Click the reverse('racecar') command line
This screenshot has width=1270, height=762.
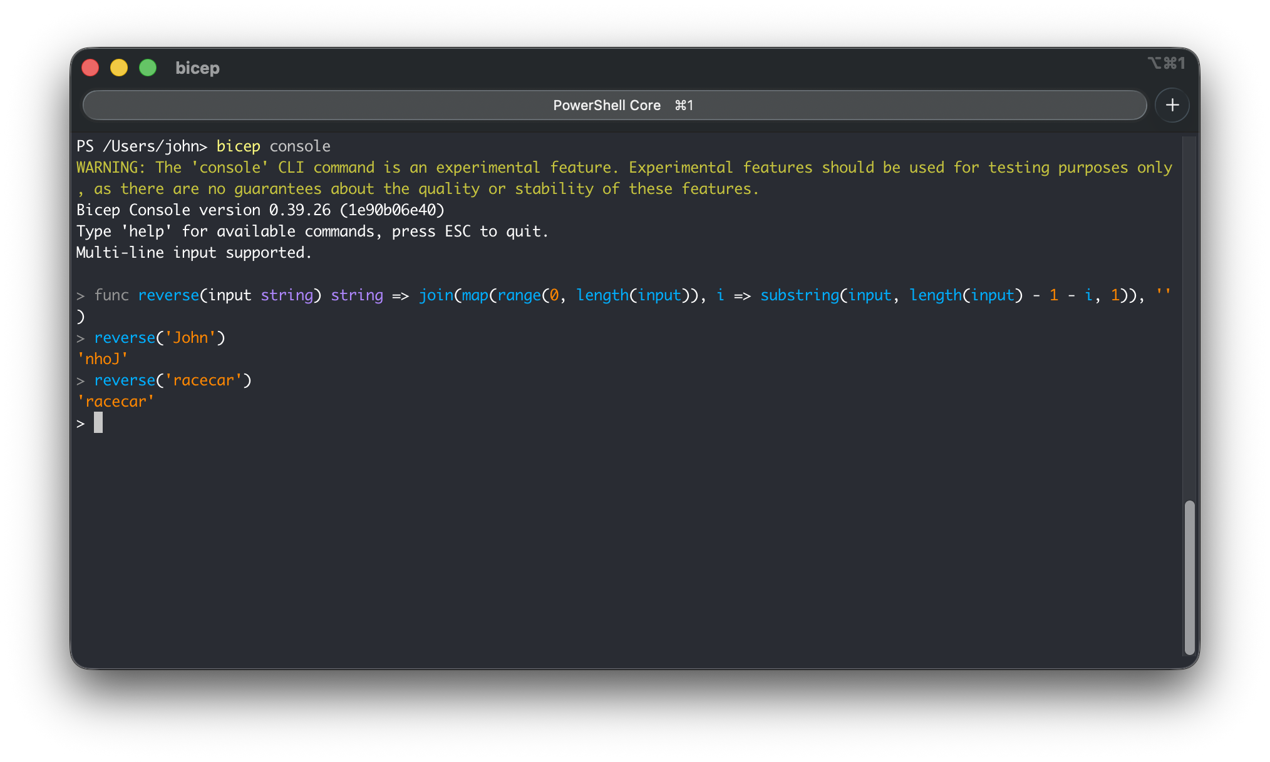[x=172, y=380]
